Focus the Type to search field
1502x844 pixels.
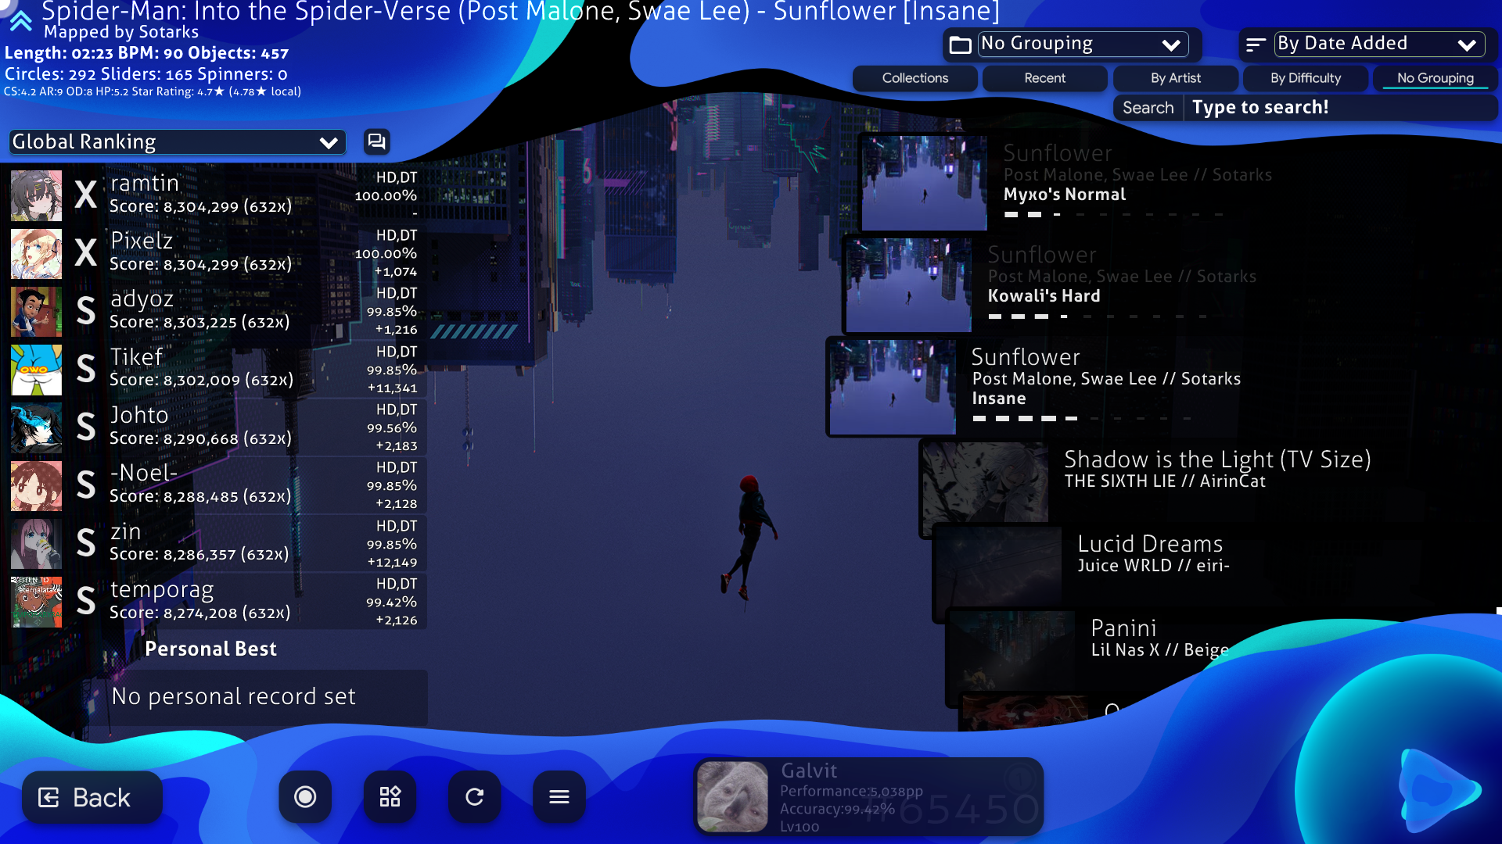click(x=1341, y=108)
